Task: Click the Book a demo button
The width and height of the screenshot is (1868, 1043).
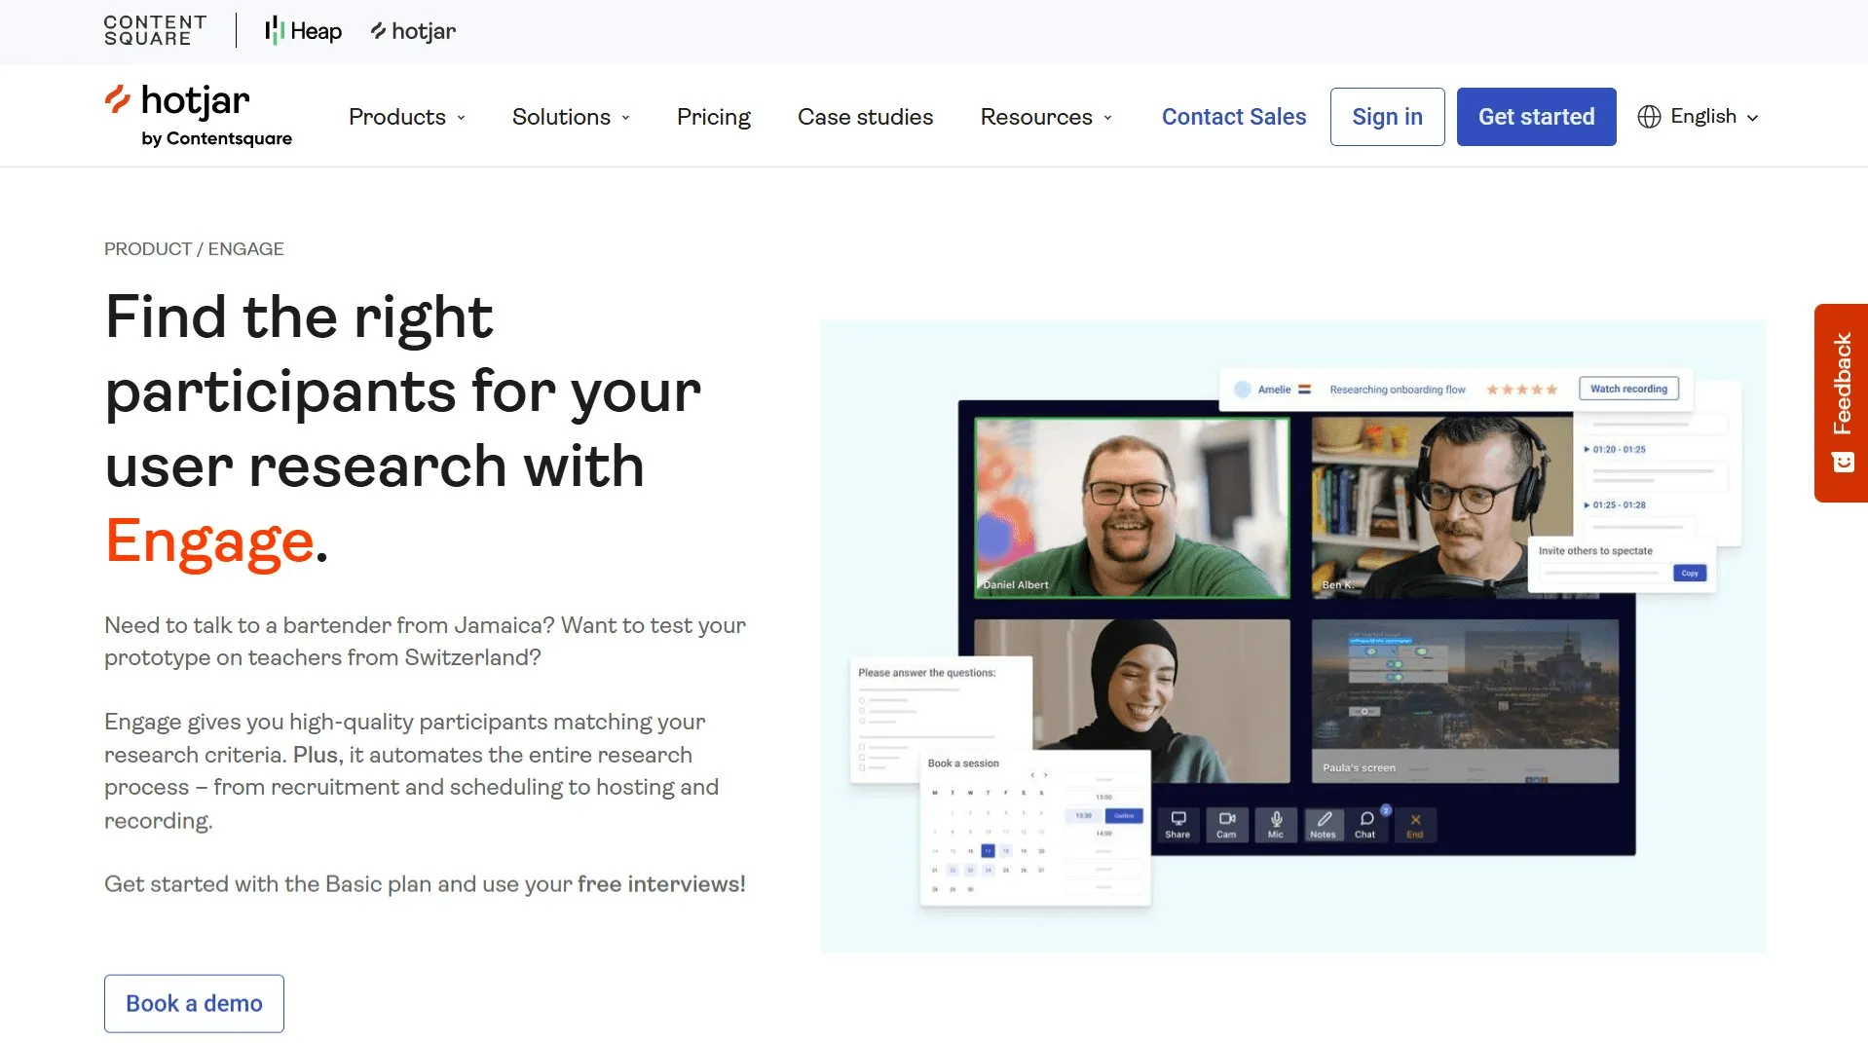Action: point(194,1003)
